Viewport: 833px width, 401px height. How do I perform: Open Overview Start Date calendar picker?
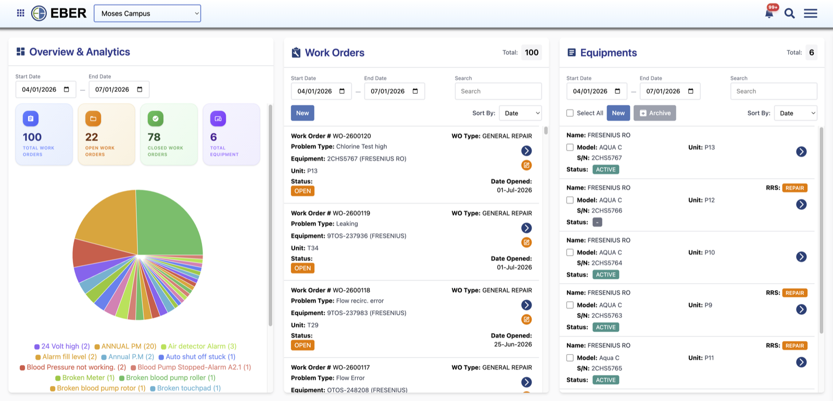coord(67,90)
